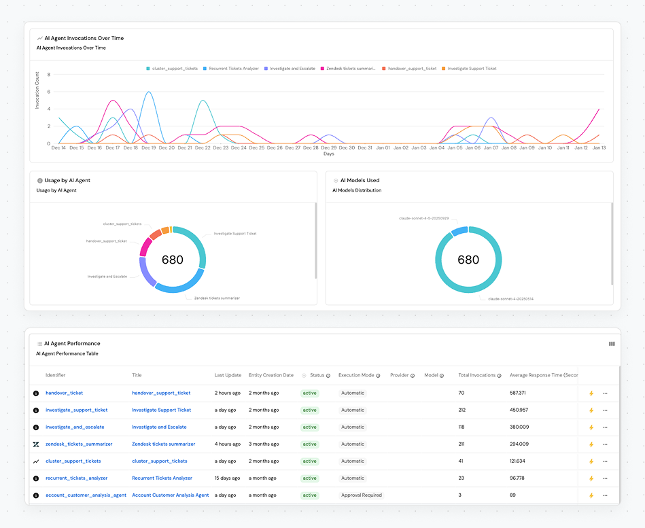Click the purple Investigate and Escalate donut segment

coord(147,272)
